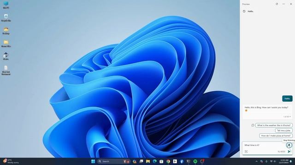Launch Microsoft Edge from the taskbar

click(155, 161)
